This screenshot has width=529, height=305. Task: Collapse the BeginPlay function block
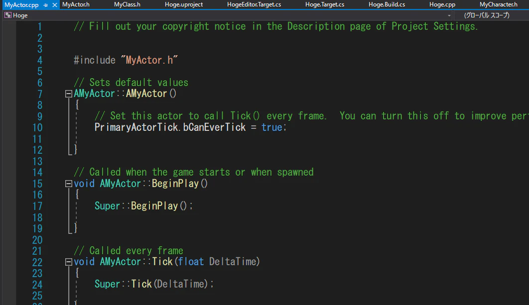[68, 184]
